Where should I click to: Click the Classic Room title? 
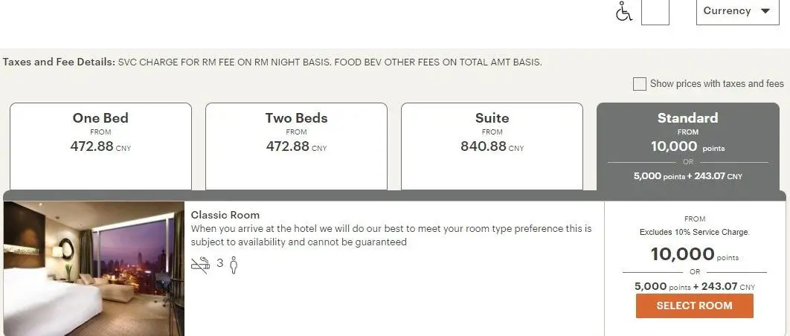click(225, 215)
